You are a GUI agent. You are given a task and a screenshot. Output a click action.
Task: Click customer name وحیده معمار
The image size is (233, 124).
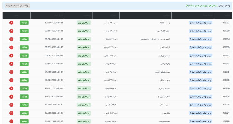(x=165, y=23)
